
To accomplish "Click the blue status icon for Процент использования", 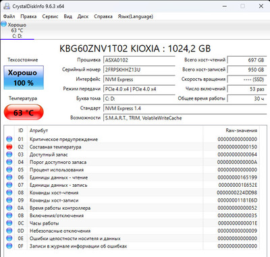I will point(9,170).
